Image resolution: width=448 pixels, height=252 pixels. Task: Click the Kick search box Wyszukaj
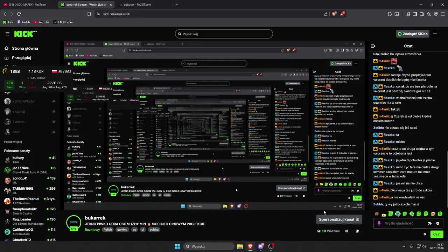pos(224,34)
